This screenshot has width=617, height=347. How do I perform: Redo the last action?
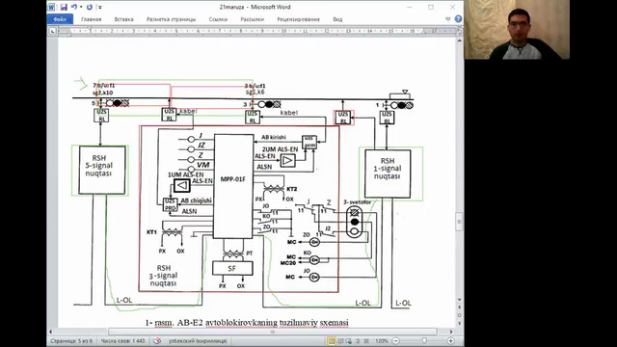90,7
